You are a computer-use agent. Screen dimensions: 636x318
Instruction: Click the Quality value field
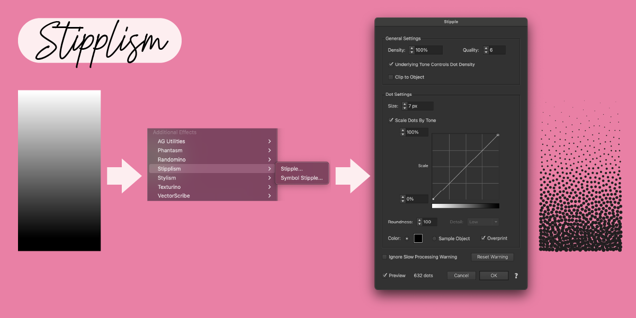click(x=497, y=50)
